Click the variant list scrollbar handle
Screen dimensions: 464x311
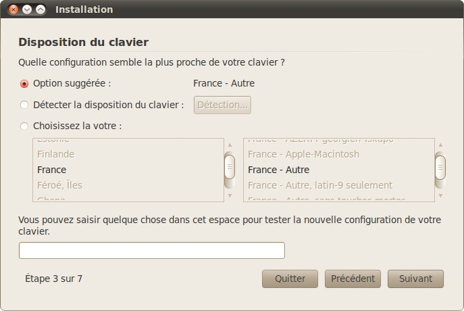coord(440,166)
